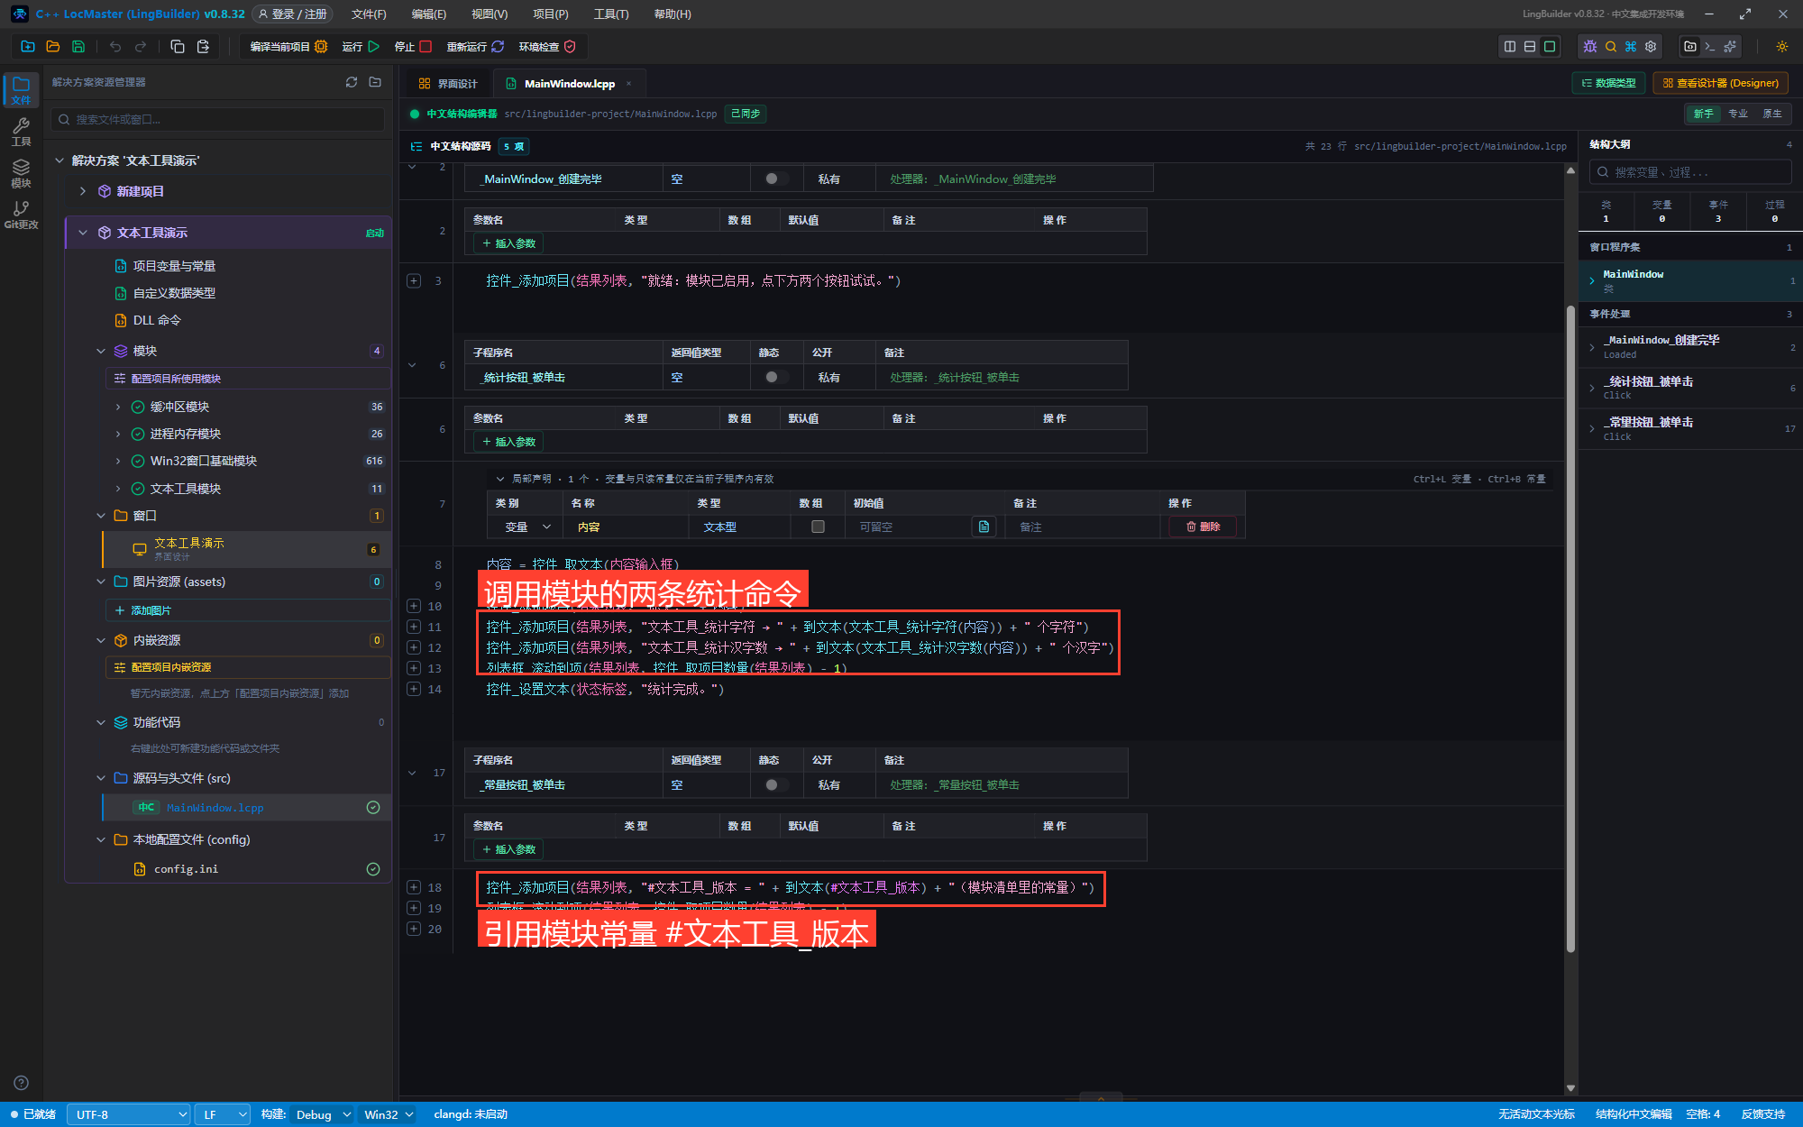Open the 工具 wrench sidebar icon
This screenshot has width=1803, height=1127.
click(21, 132)
